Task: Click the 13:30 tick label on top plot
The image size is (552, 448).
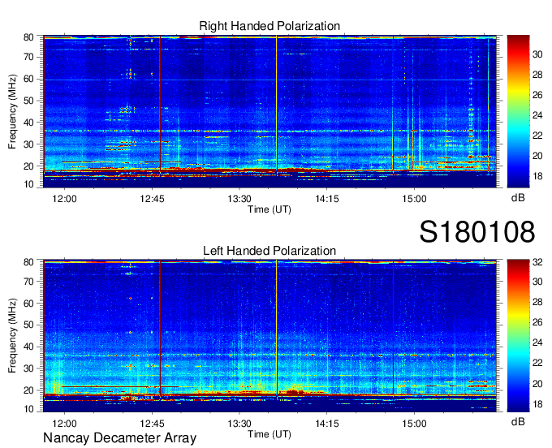Action: coord(239,199)
